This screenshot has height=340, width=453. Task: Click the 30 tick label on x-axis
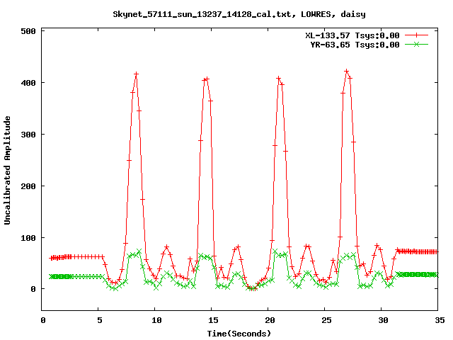pos(383,320)
